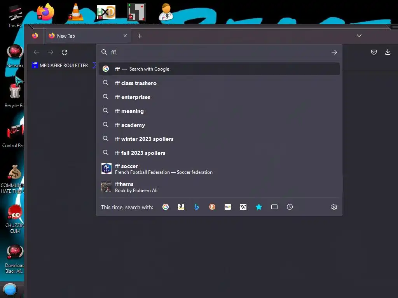The height and width of the screenshot is (298, 398).
Task: Search this time with eBay
Action: [x=228, y=207]
